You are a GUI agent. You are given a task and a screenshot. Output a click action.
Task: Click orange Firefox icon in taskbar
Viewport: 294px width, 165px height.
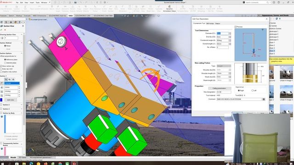45,164
